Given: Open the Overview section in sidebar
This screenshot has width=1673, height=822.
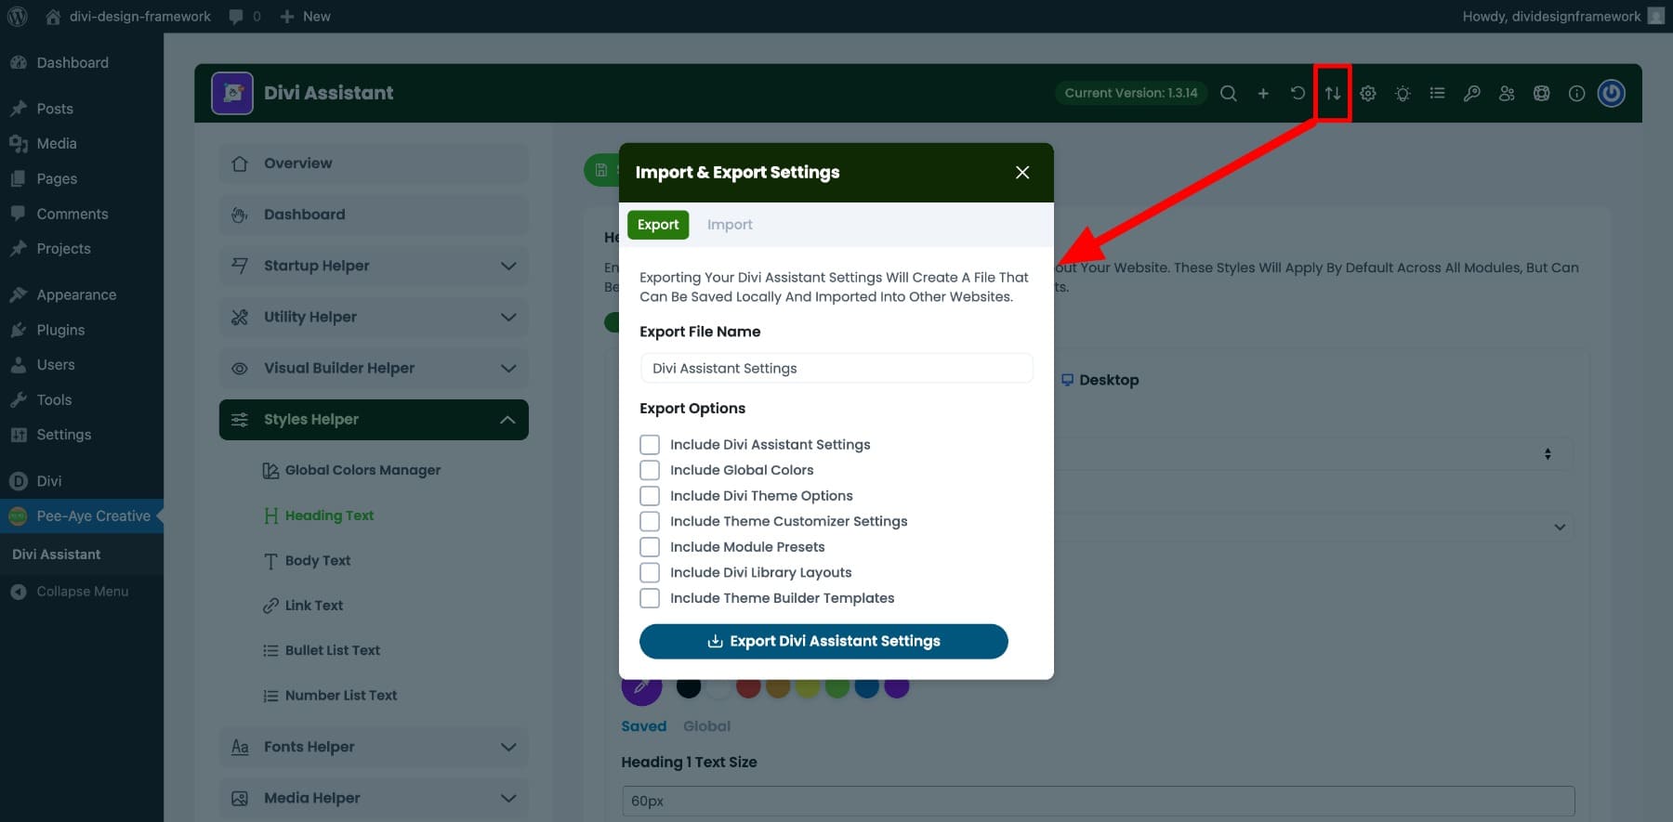Looking at the screenshot, I should [374, 163].
